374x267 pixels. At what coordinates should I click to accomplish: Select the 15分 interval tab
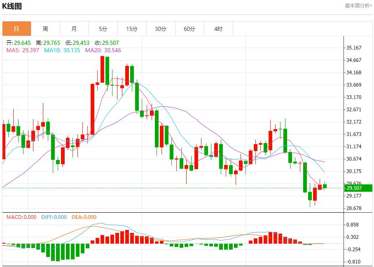tap(132, 29)
